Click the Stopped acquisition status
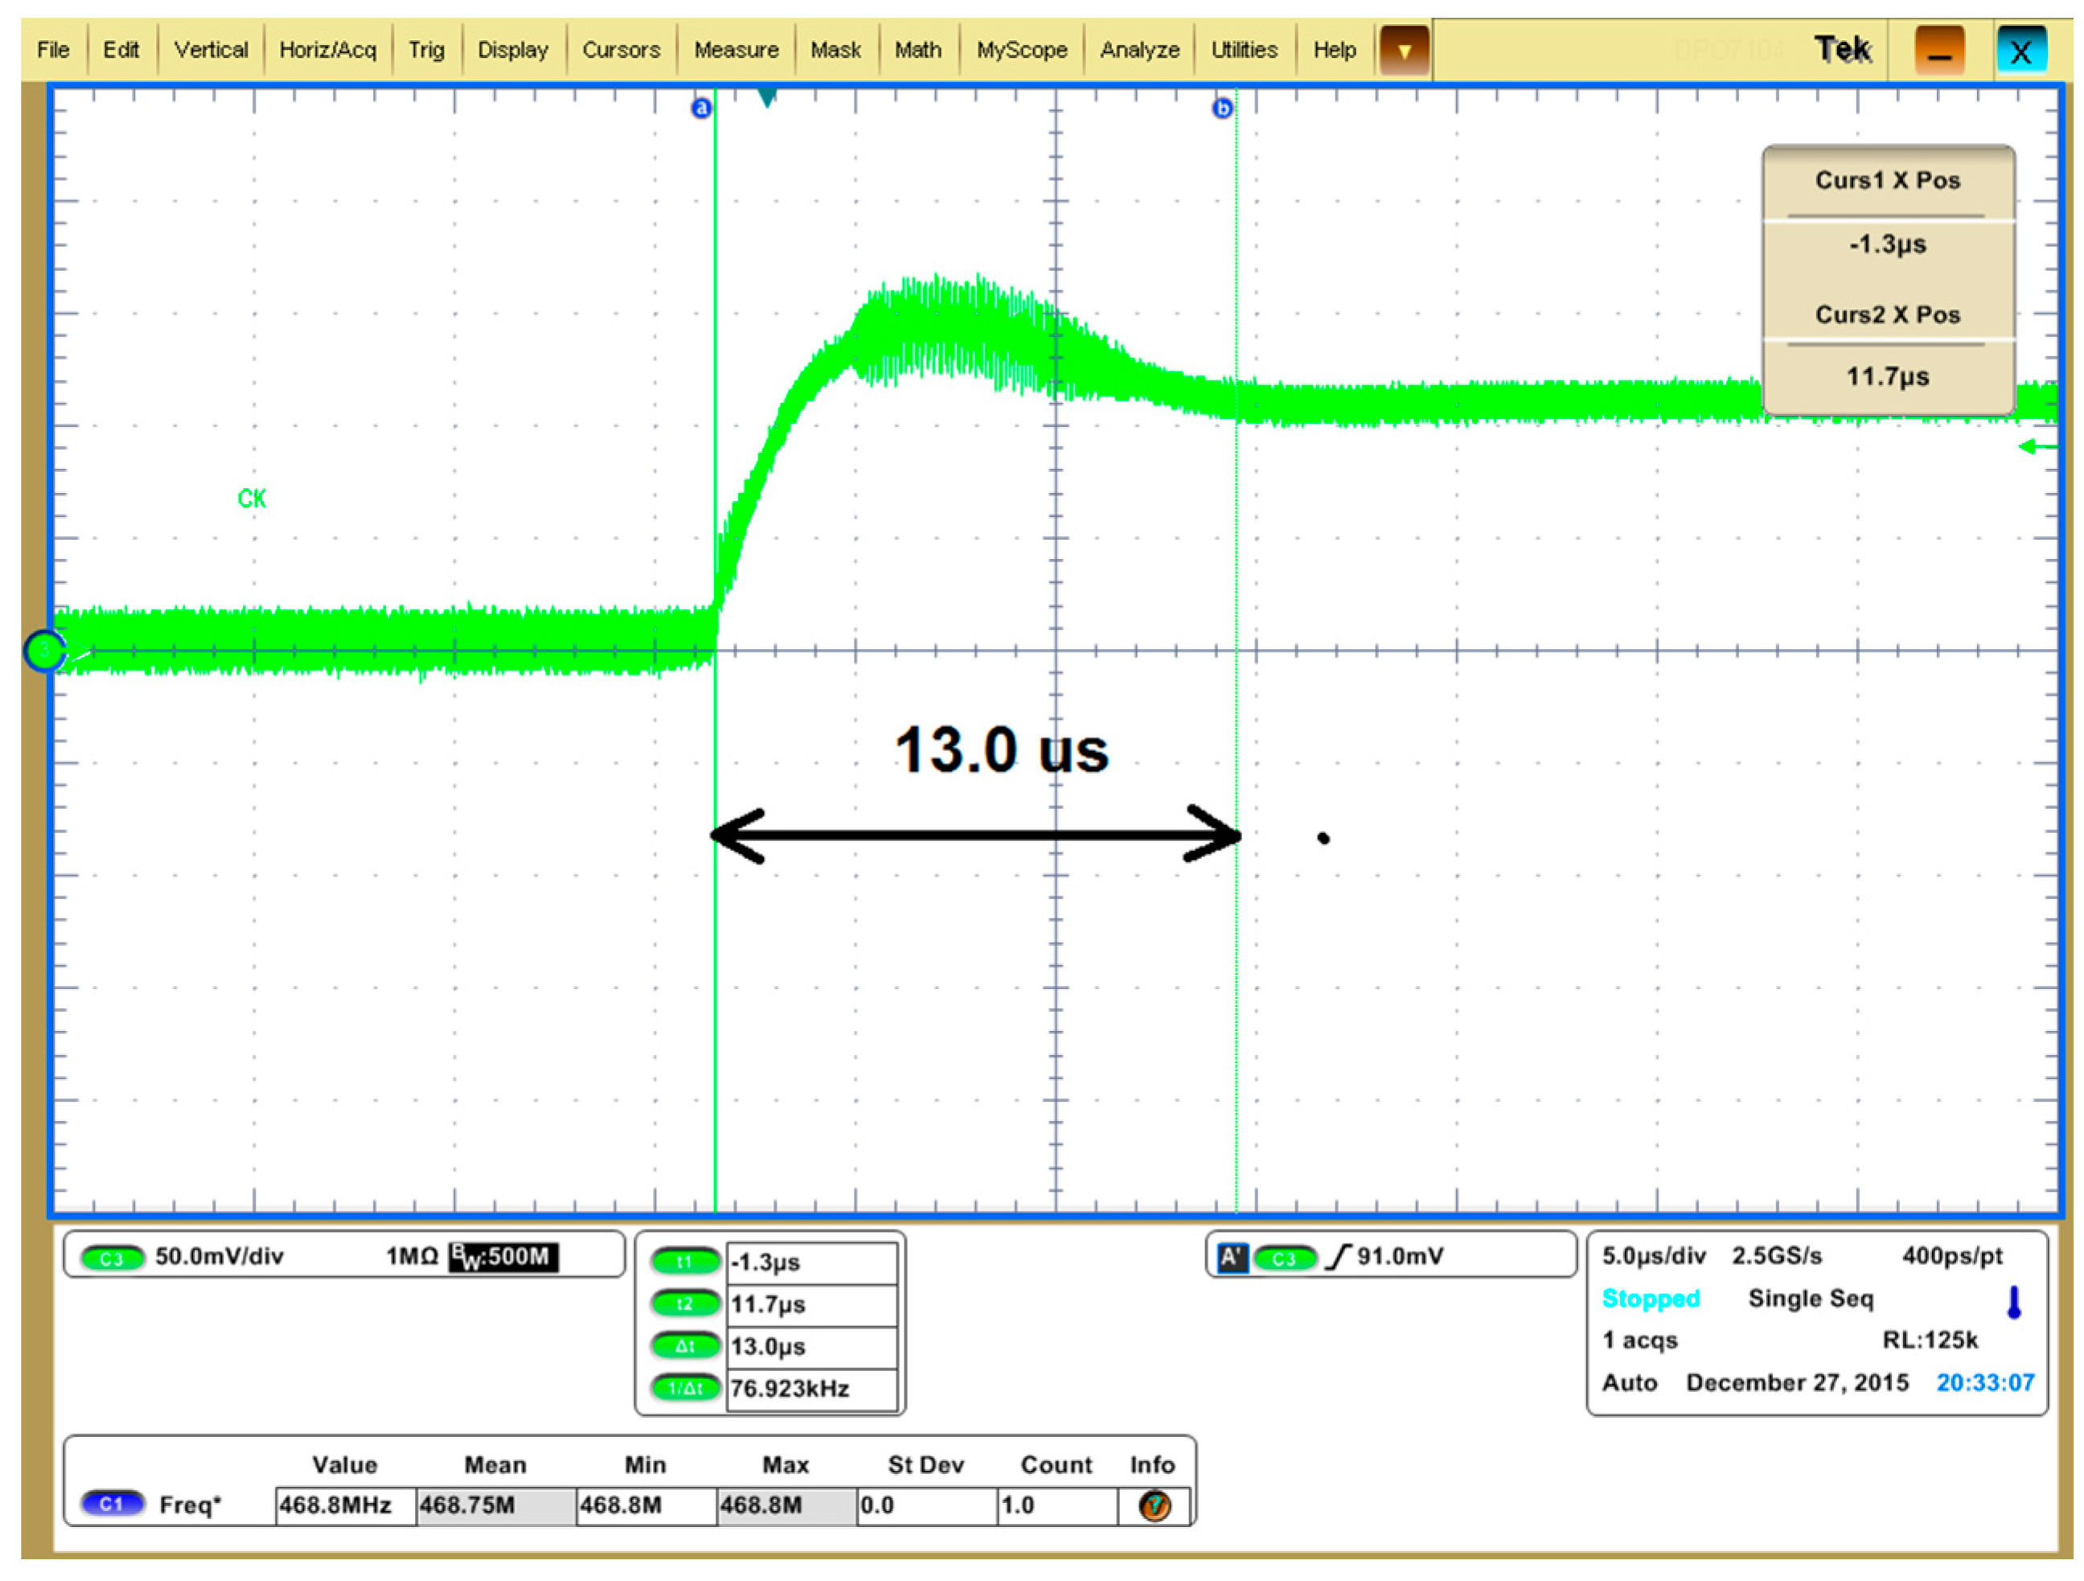 [x=1651, y=1300]
